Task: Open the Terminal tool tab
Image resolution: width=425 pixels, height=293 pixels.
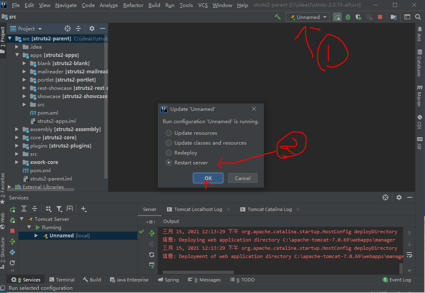Action: 62,280
